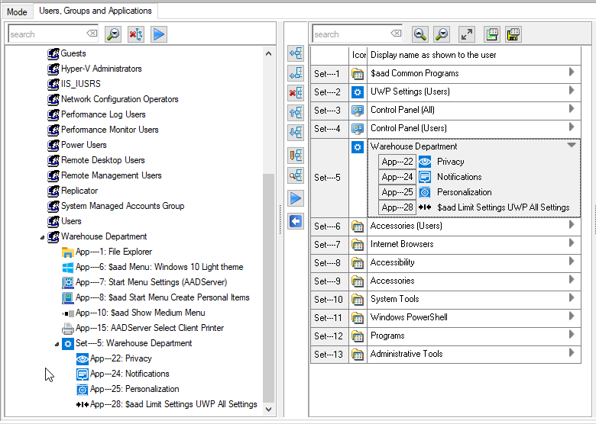This screenshot has width=596, height=424.
Task: Collapse the Warehouse Department group tree node
Action: pos(43,237)
